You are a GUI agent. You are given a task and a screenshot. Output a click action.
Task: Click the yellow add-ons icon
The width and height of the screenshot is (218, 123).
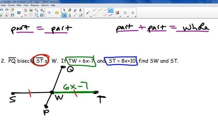[x=57, y=13]
